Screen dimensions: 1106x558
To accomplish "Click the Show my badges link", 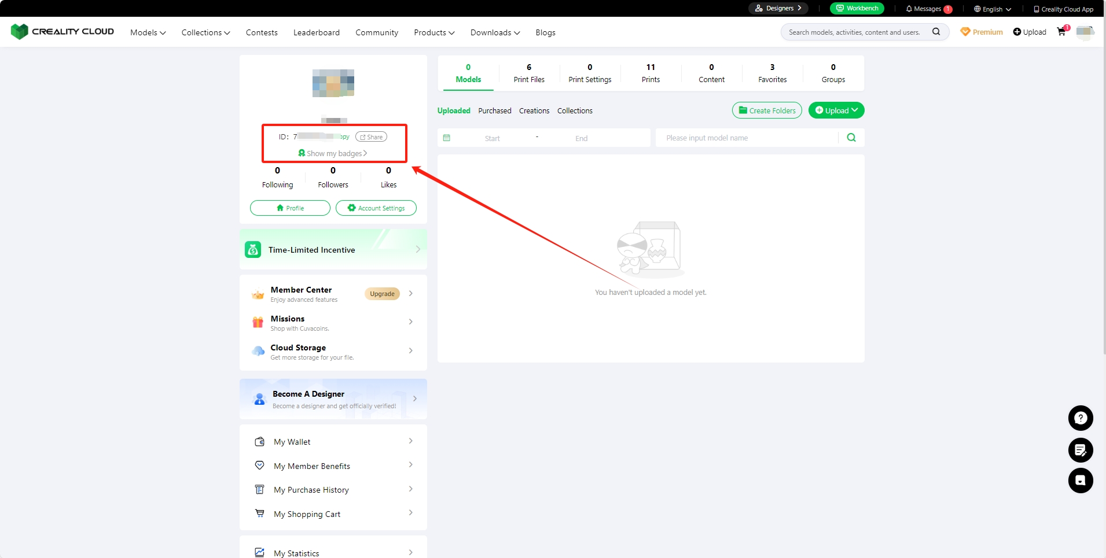I will [333, 153].
